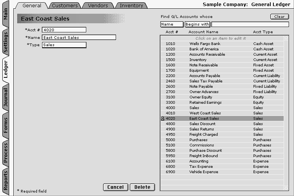Open the Name search field dropdown
Viewport: 294px width, 196px height.
(172, 24)
